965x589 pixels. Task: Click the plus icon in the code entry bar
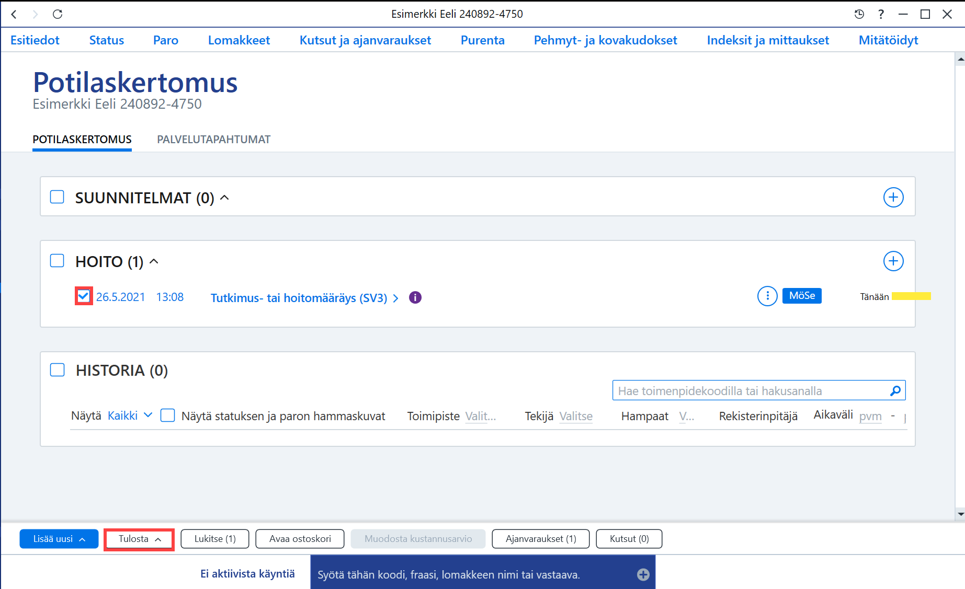(643, 575)
